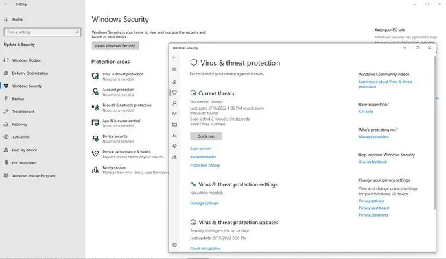446x259 pixels.
Task: Select Delivery Optimization in Settings sidebar
Action: point(30,73)
